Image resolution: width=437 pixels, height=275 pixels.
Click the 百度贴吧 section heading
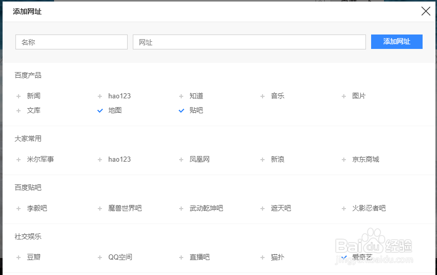coord(28,187)
